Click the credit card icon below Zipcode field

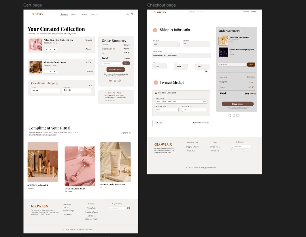(206, 71)
